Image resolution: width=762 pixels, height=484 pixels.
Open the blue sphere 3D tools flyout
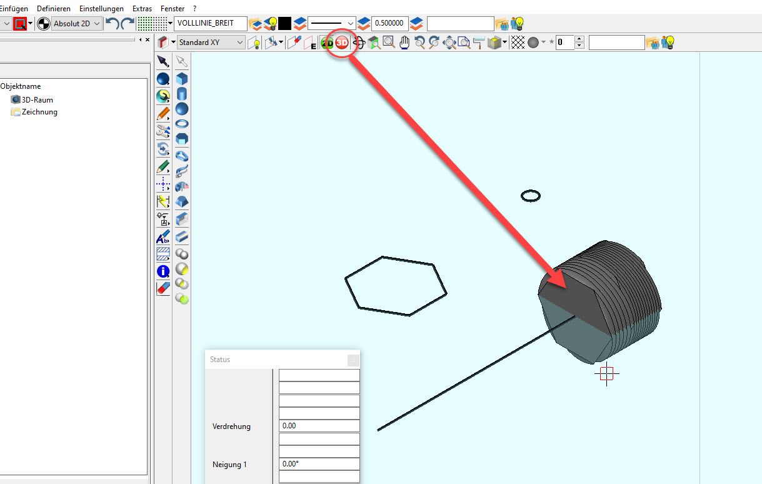163,79
